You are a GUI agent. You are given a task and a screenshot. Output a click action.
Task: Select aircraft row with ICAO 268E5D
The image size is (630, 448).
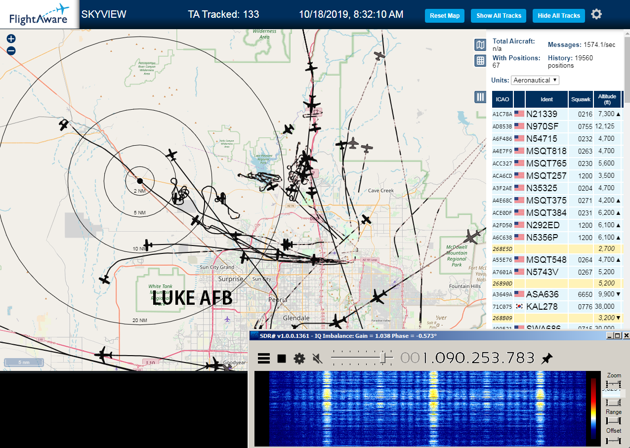pyautogui.click(x=556, y=249)
